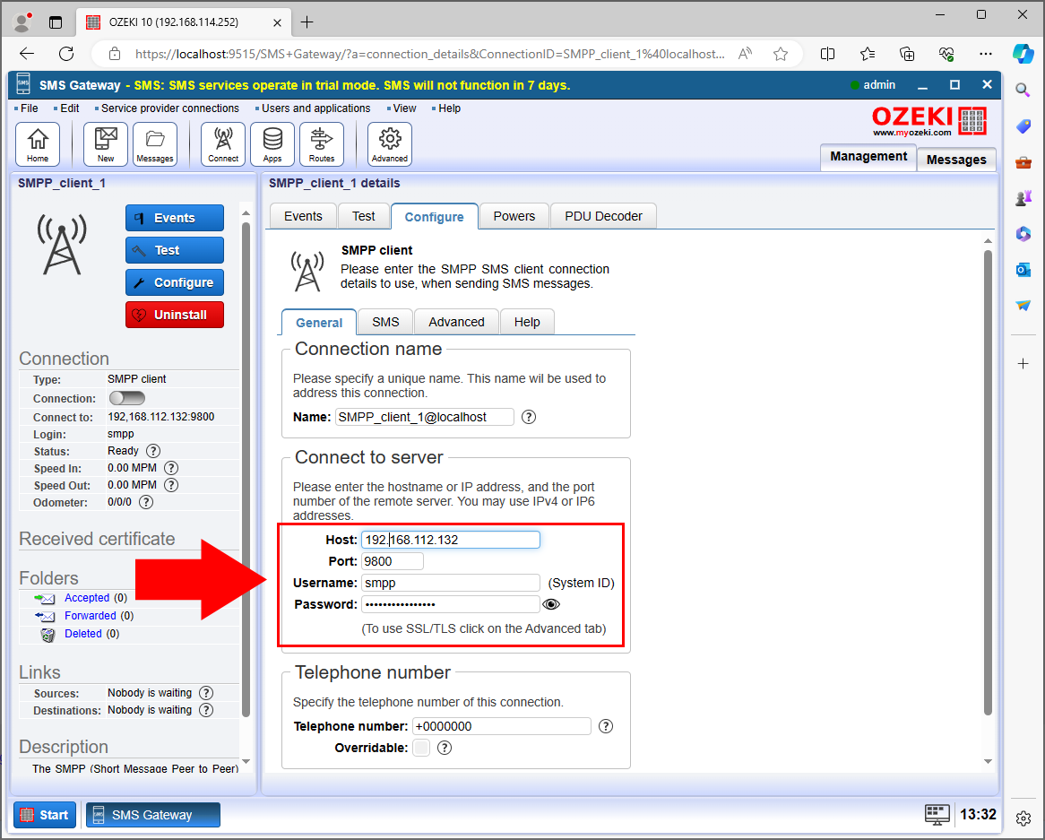The image size is (1045, 840).
Task: Open the Deleted folder link
Action: click(83, 634)
